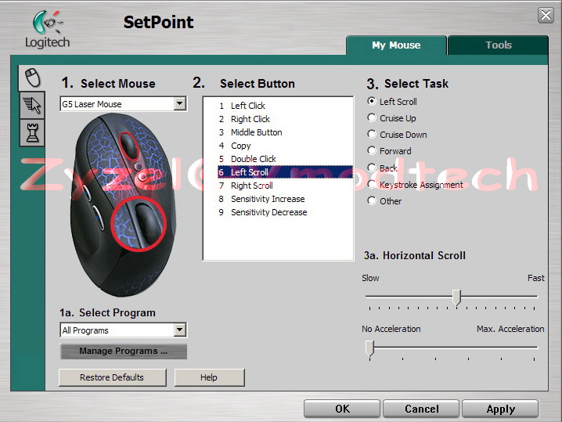Click Manage Programs button
This screenshot has height=422, width=562.
pyautogui.click(x=124, y=351)
